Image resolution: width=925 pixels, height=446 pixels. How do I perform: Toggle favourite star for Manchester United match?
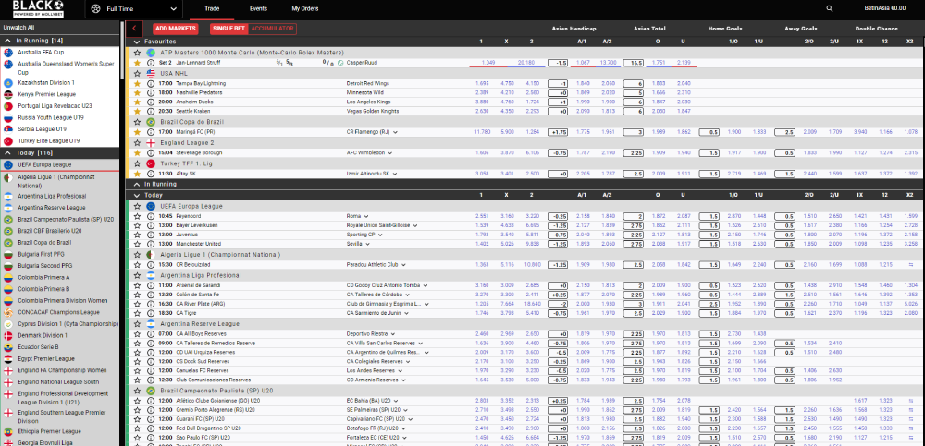click(x=138, y=244)
